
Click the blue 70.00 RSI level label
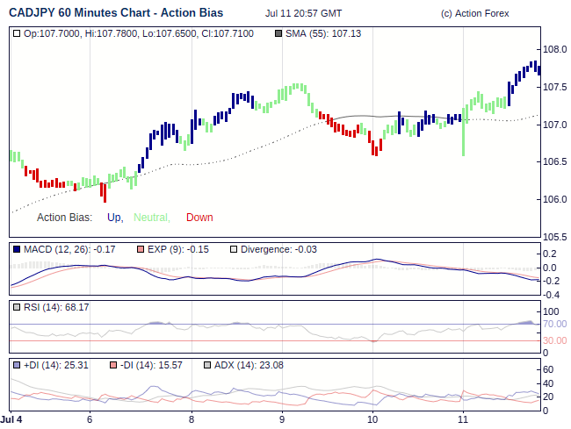point(555,325)
